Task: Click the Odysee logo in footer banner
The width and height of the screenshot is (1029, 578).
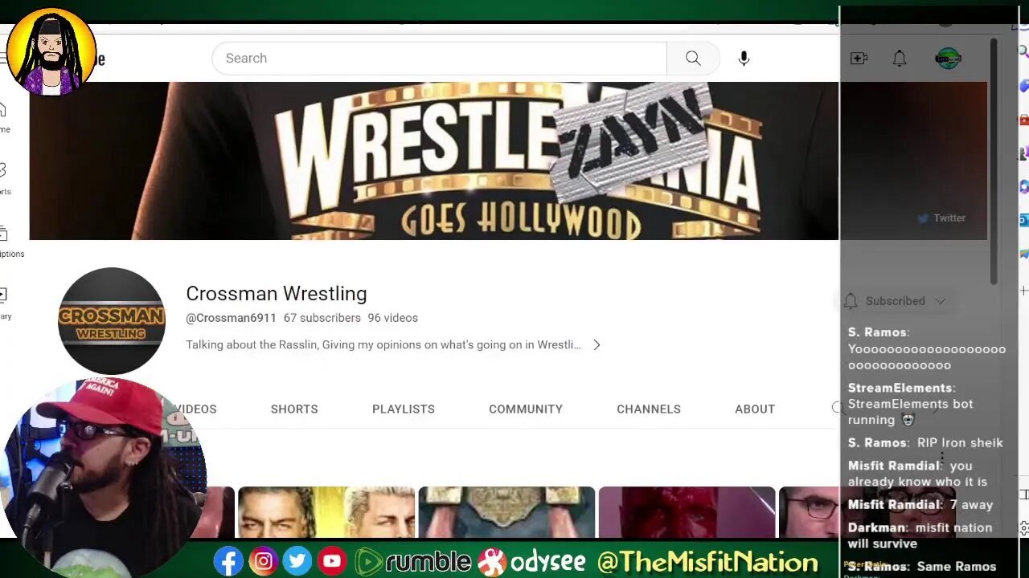Action: (531, 561)
